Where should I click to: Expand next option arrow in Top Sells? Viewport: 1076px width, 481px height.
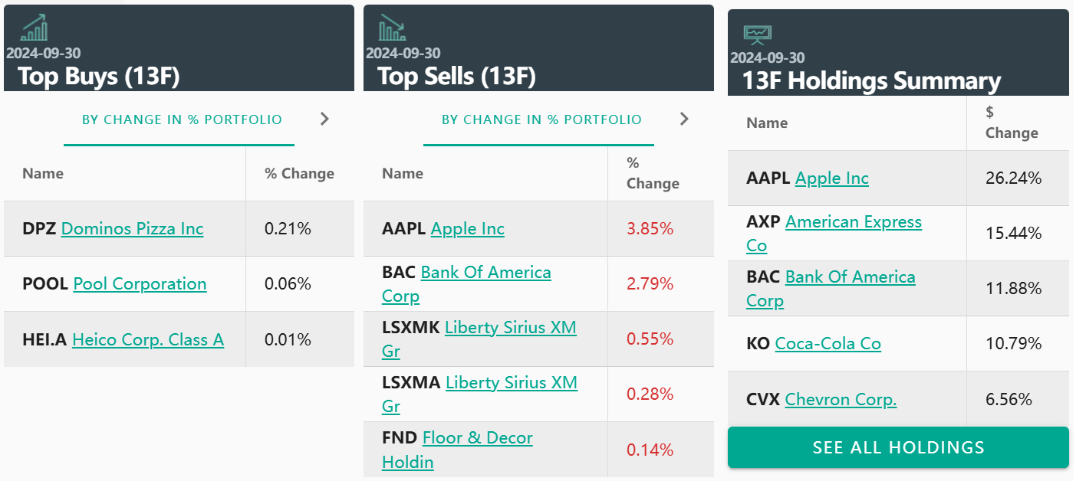(x=684, y=119)
